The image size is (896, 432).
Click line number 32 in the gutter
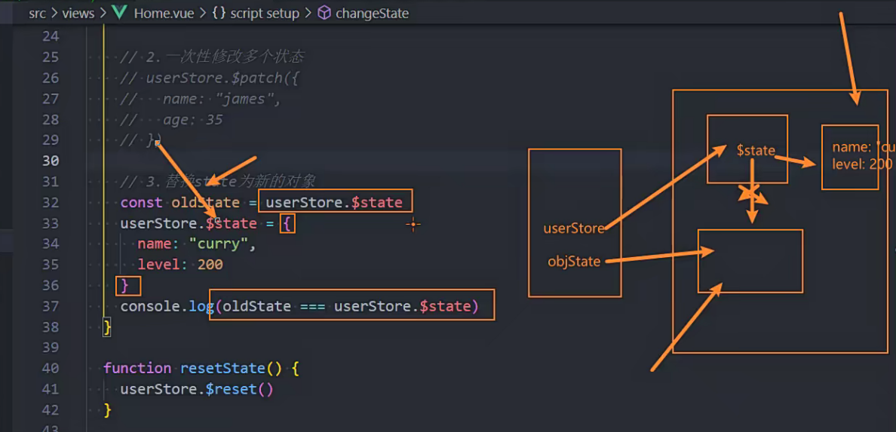[51, 202]
